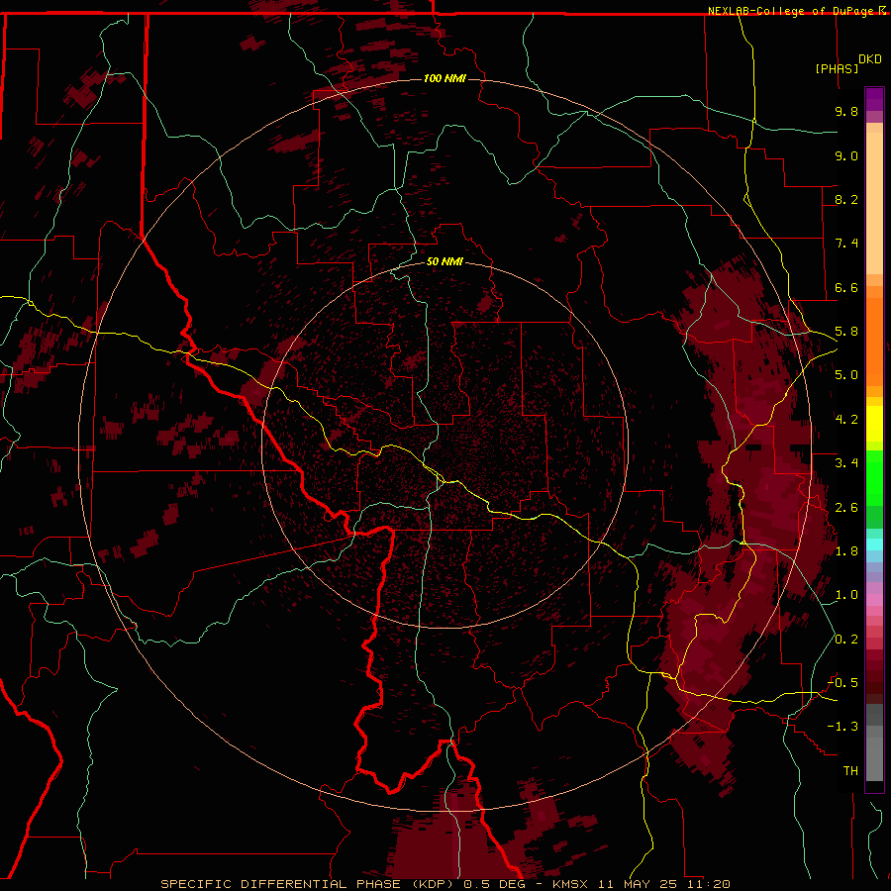Pick the yellow segment on the color bar
The width and height of the screenshot is (891, 891).
pos(874,424)
